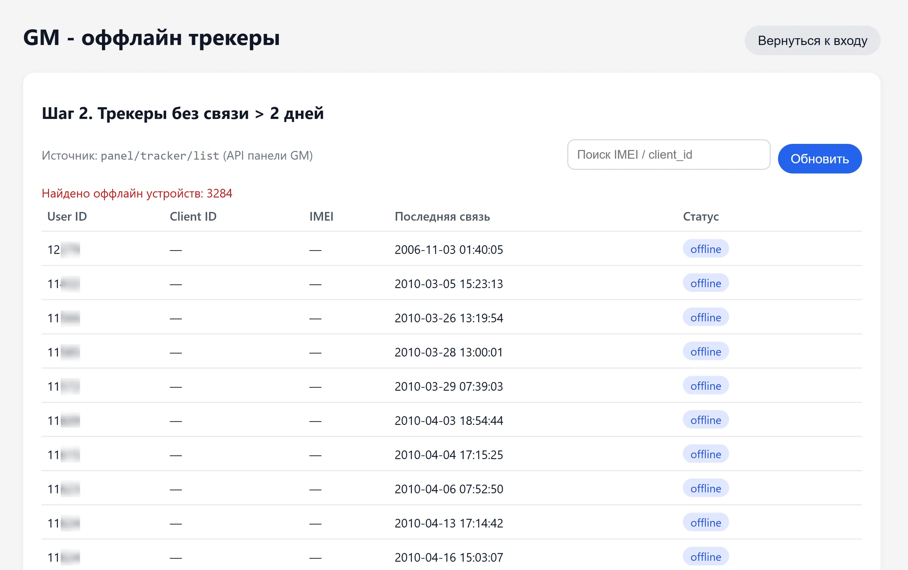Screen dimensions: 908x570
Task: Click the 'Client ID' column header
Action: click(193, 216)
